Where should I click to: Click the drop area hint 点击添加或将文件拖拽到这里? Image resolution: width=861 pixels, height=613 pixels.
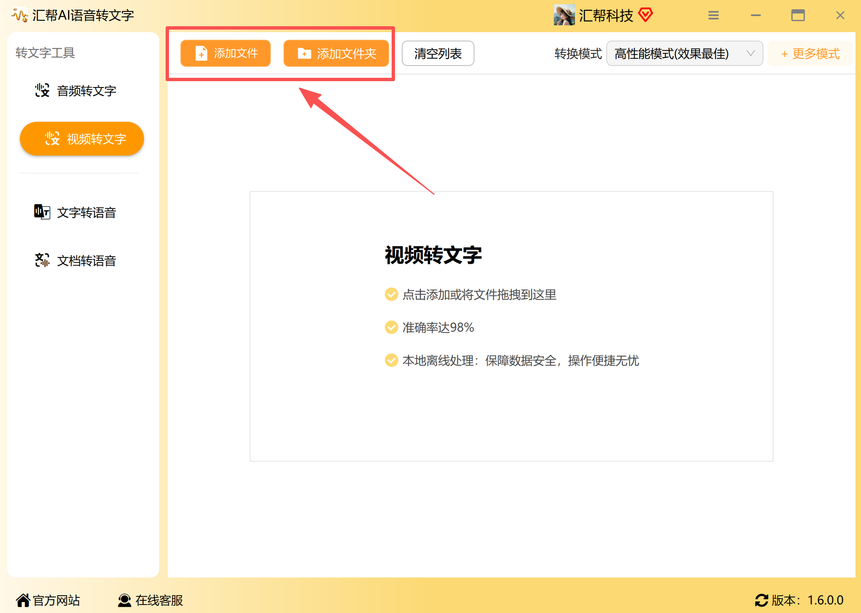pos(479,294)
